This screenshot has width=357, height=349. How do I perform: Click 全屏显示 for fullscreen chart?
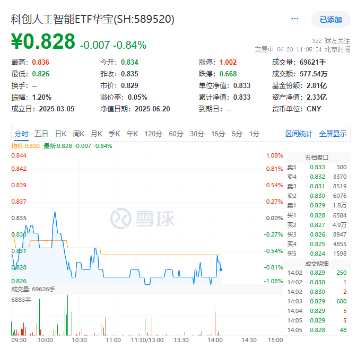point(333,134)
